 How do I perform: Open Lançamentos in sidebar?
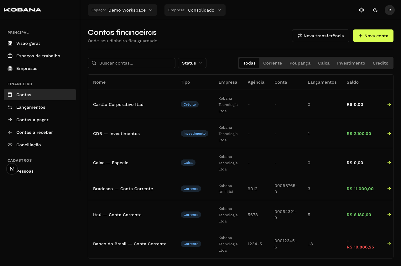tap(40, 107)
